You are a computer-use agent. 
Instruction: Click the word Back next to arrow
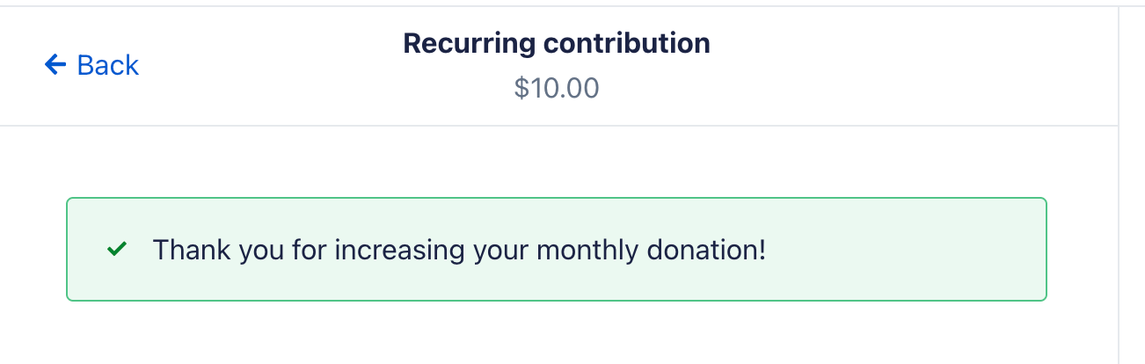pos(108,64)
